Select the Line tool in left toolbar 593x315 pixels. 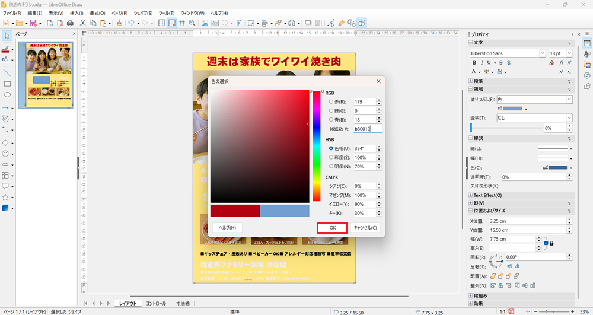point(7,72)
